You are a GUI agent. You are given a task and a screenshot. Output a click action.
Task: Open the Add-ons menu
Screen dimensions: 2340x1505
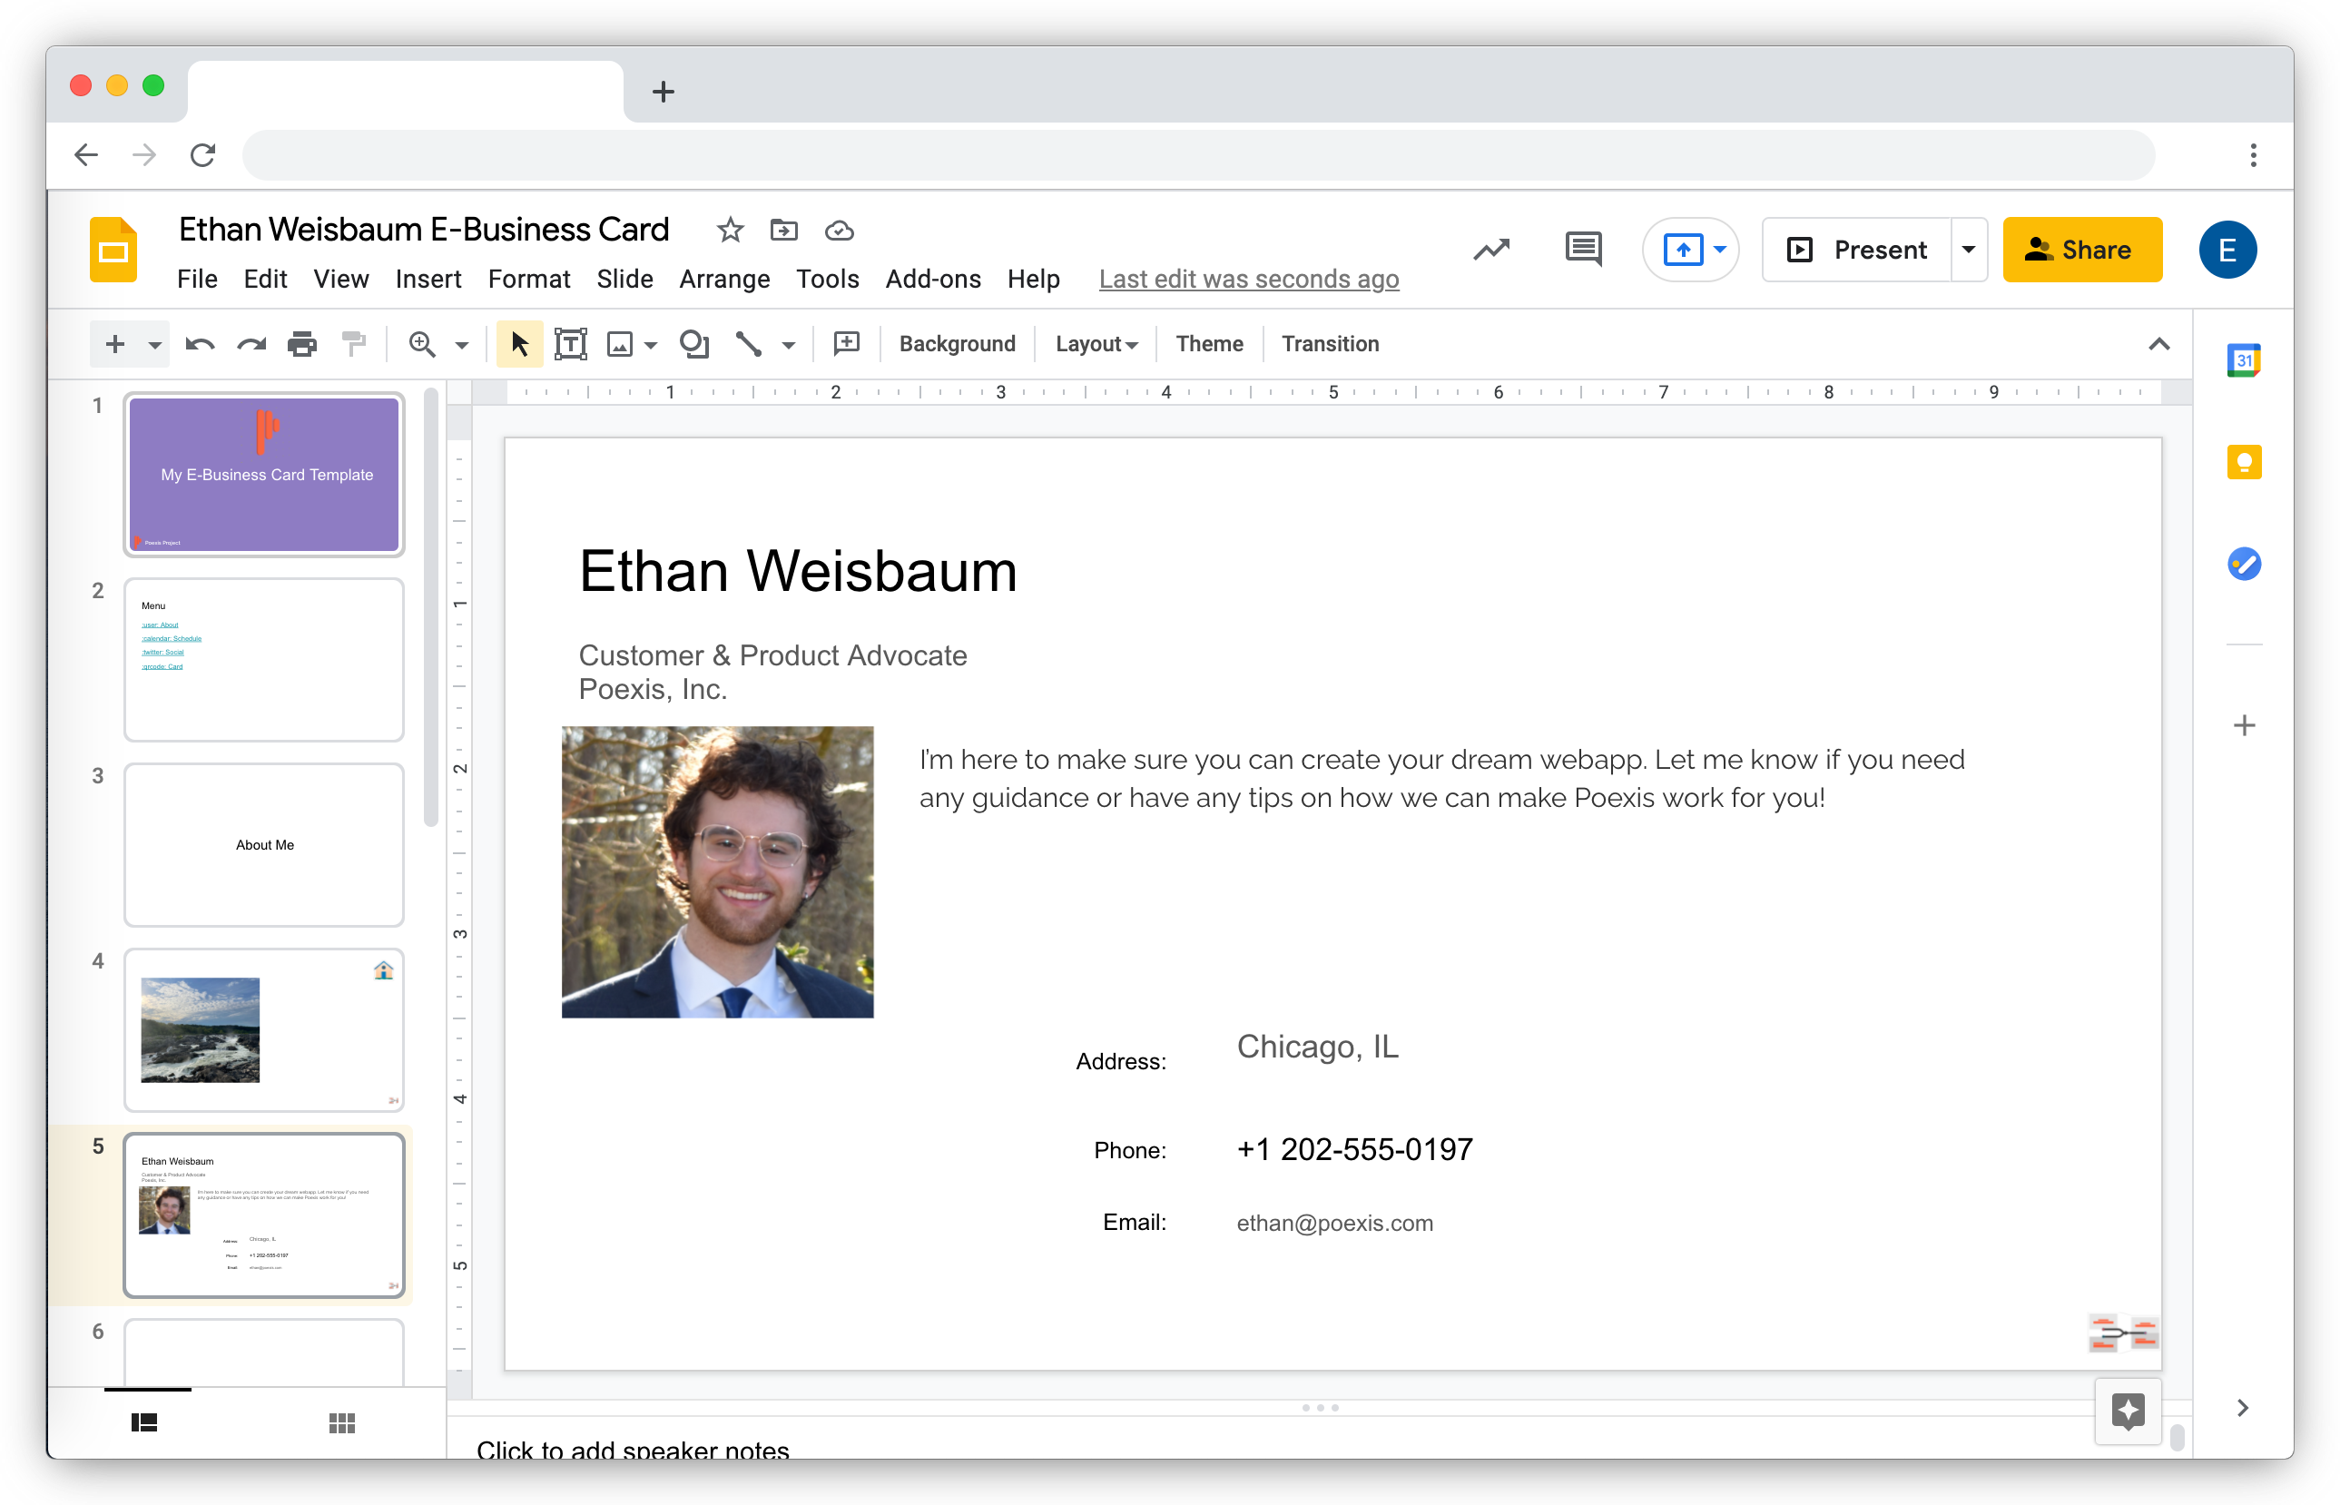933,280
